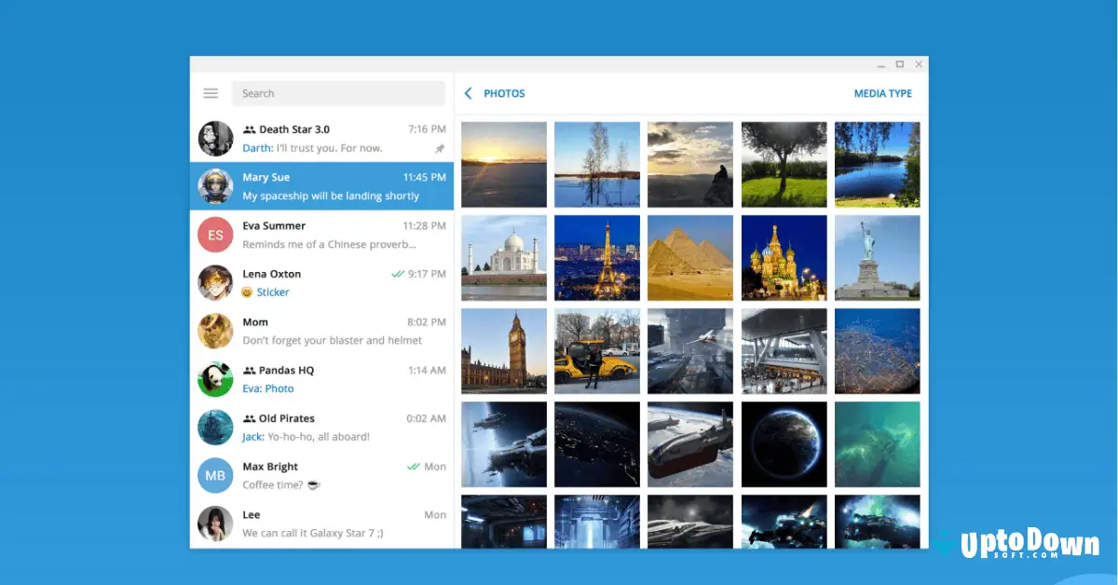1118x585 pixels.
Task: Select the Mary Sue conversation
Action: pyautogui.click(x=321, y=185)
